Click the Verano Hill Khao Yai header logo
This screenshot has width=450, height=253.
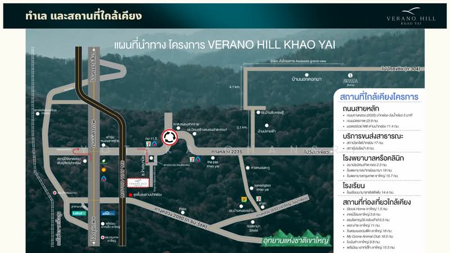point(411,16)
